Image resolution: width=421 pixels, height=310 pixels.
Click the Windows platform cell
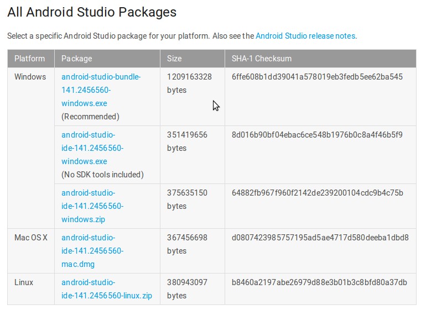(30, 77)
